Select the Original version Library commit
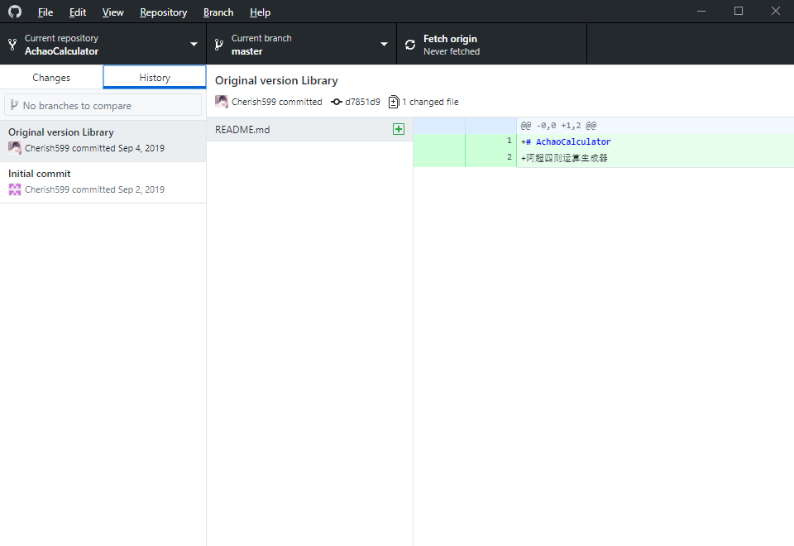The width and height of the screenshot is (794, 546). [x=103, y=141]
